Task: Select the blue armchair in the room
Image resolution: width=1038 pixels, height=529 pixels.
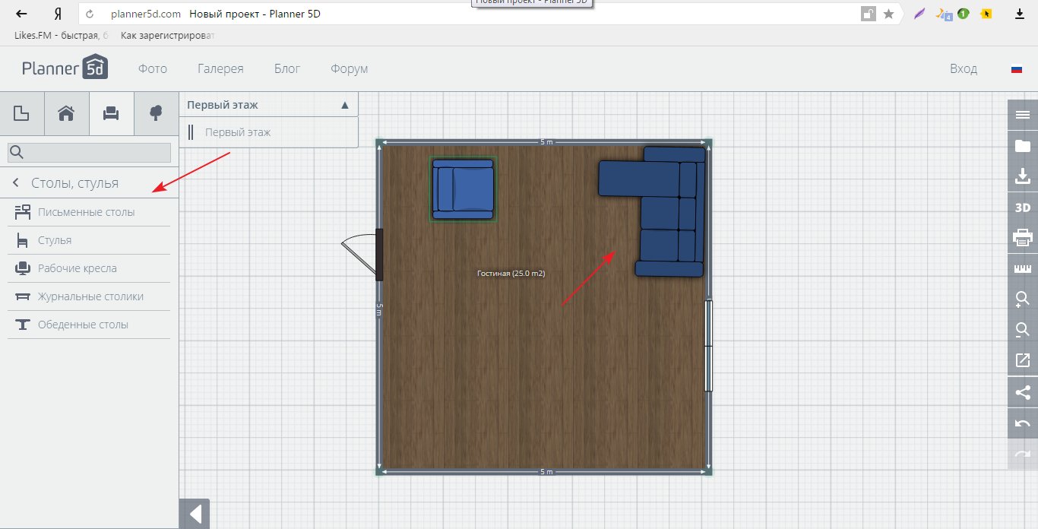Action: [x=463, y=189]
